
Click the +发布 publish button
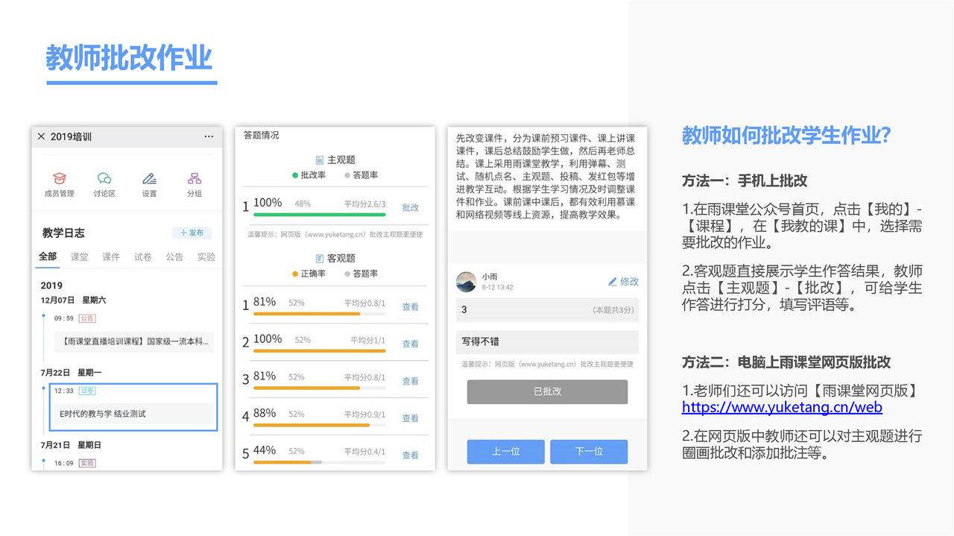pyautogui.click(x=192, y=233)
